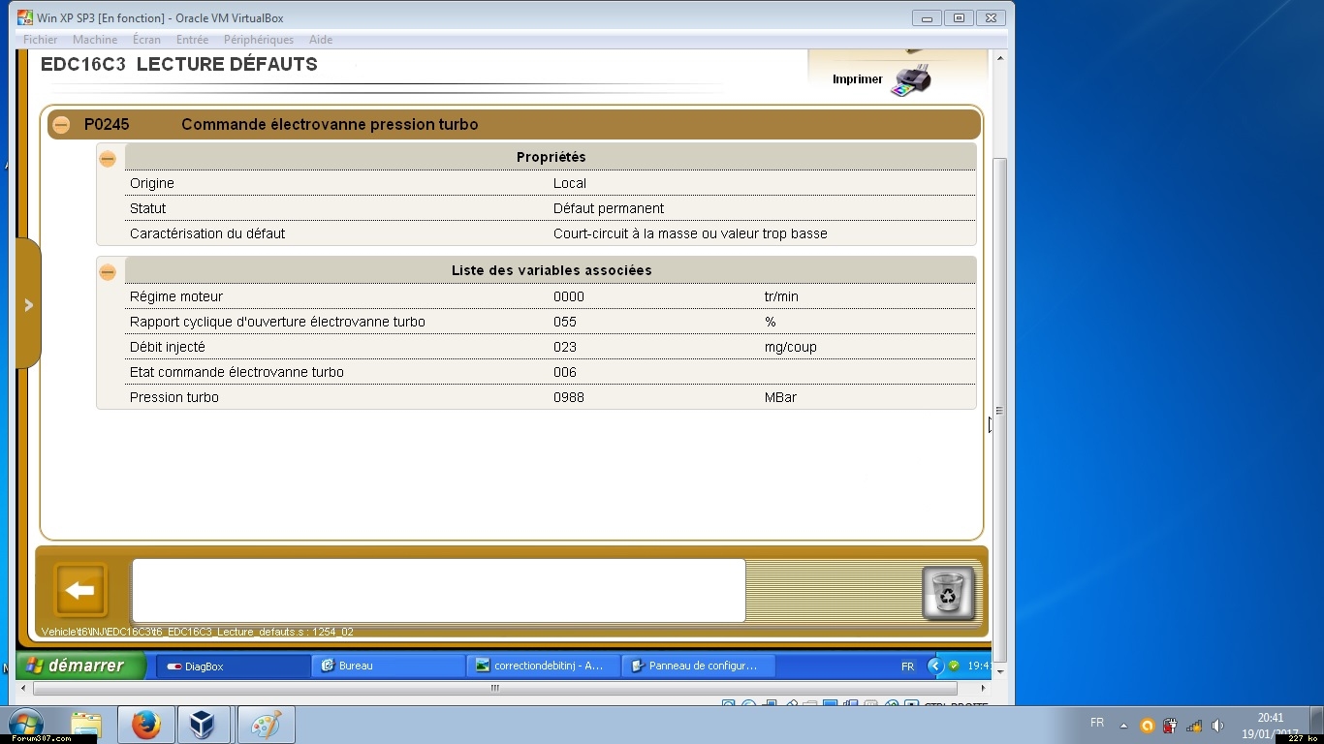Collapse the P0245 fault code section
The width and height of the screenshot is (1324, 744).
[62, 125]
